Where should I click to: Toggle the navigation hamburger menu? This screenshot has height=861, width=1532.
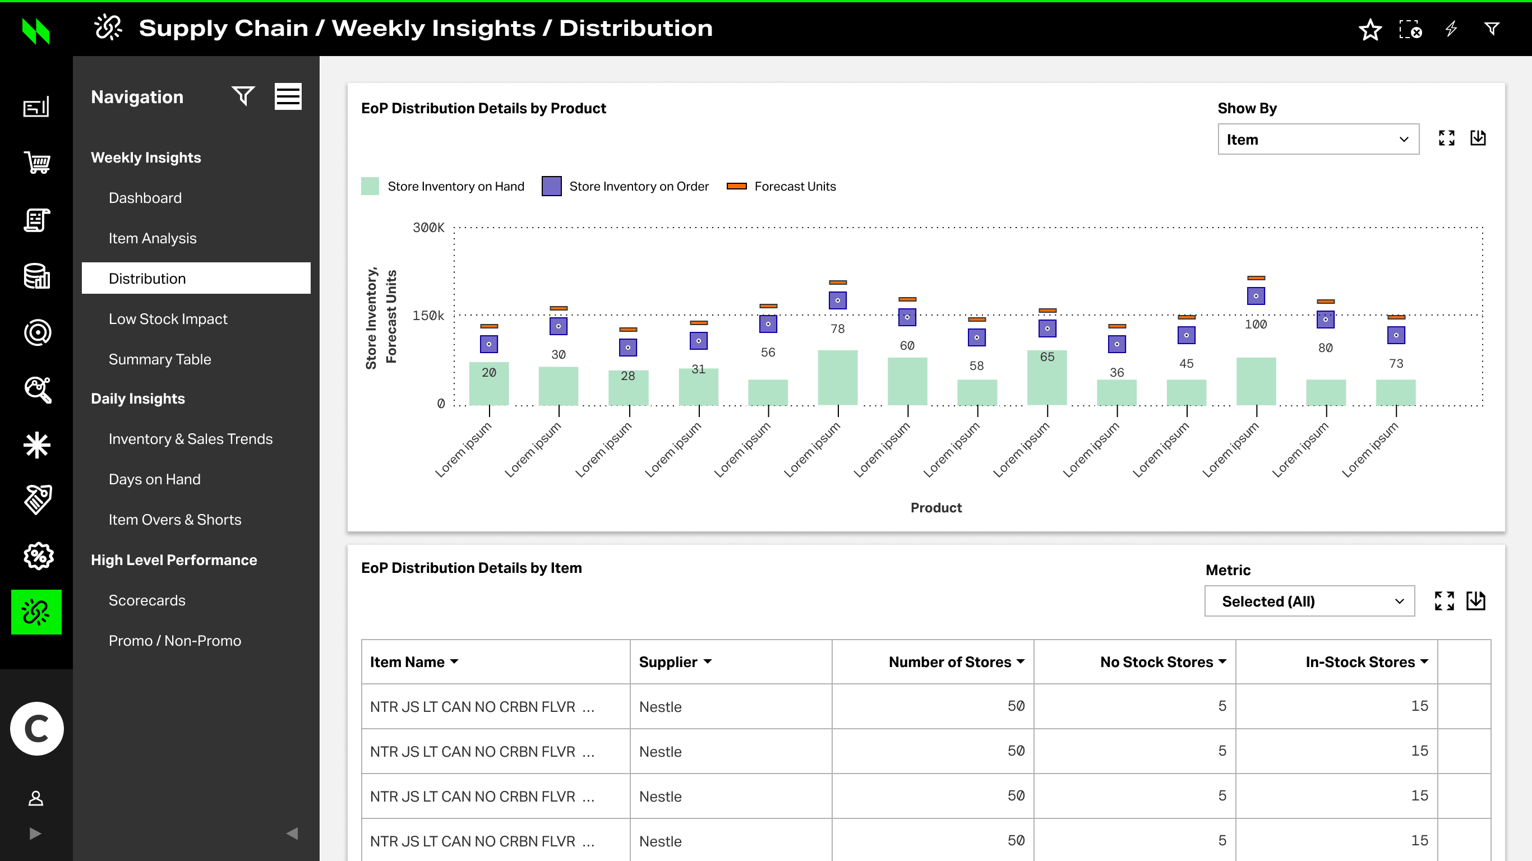click(288, 96)
